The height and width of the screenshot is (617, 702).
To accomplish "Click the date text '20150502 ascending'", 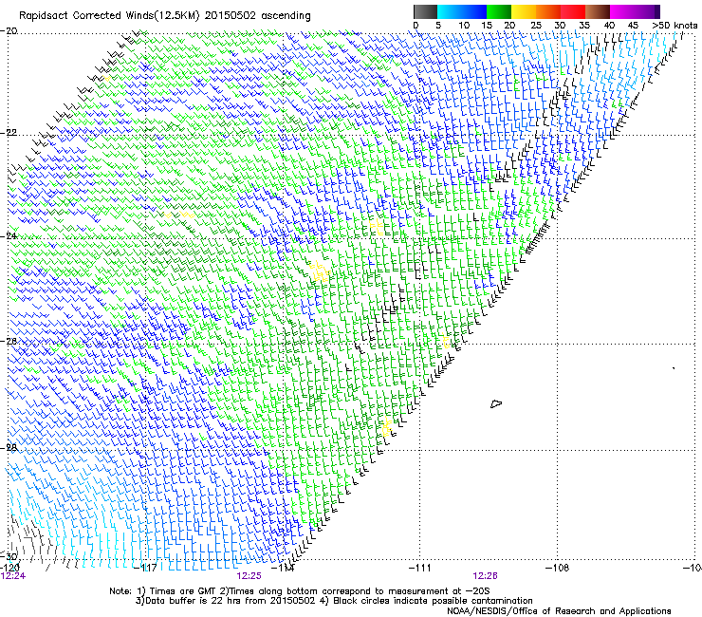I will coord(258,16).
